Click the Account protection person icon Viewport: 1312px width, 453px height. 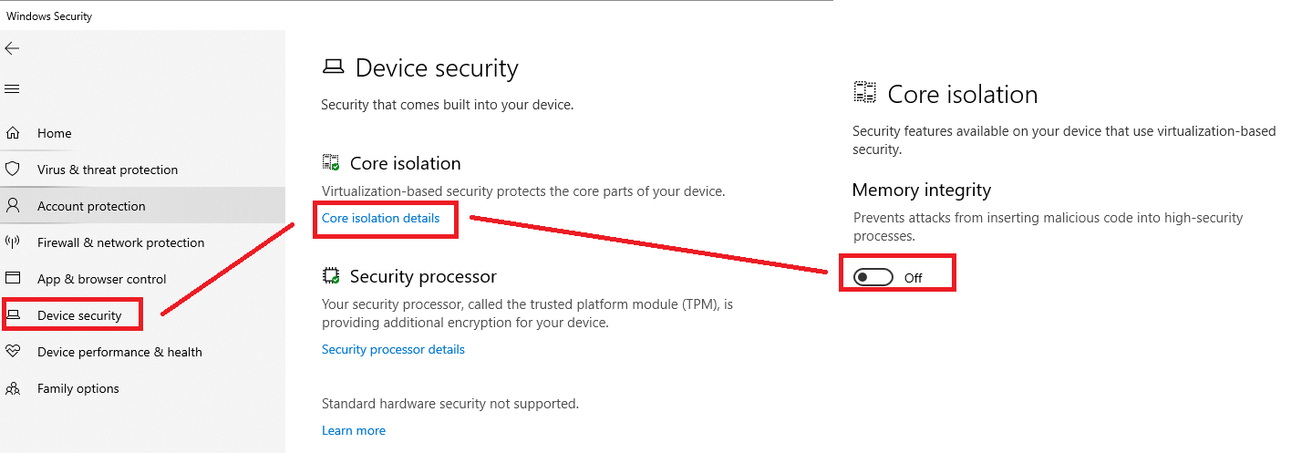[x=13, y=206]
